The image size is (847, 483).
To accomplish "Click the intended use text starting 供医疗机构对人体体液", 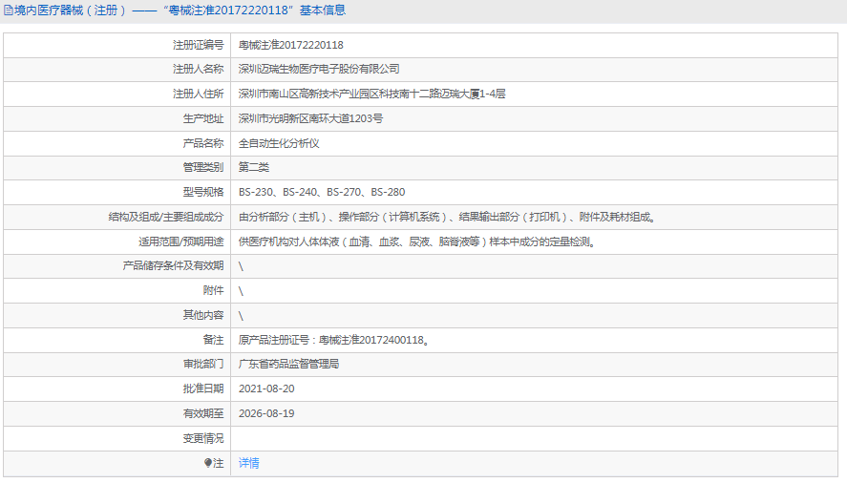I will [x=416, y=242].
